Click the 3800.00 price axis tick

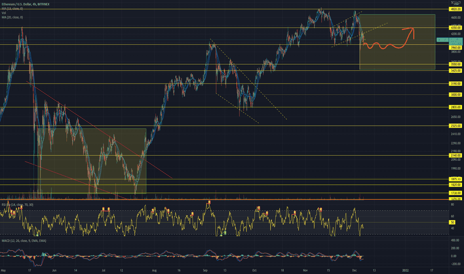456,51
